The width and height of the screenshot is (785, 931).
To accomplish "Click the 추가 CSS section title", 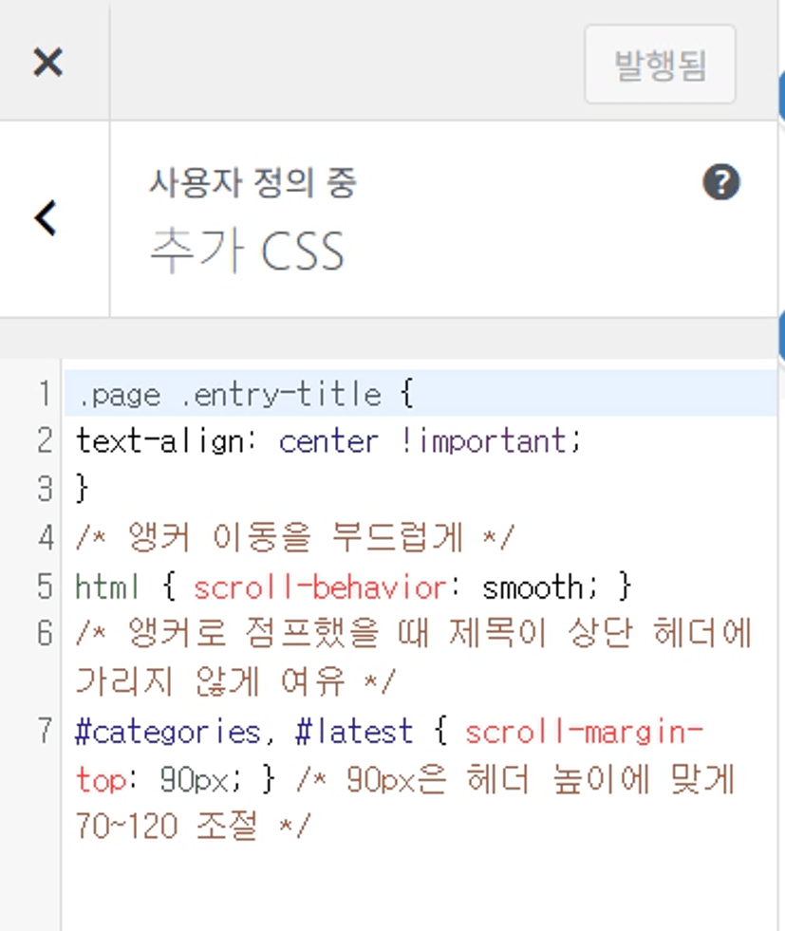I will 247,251.
